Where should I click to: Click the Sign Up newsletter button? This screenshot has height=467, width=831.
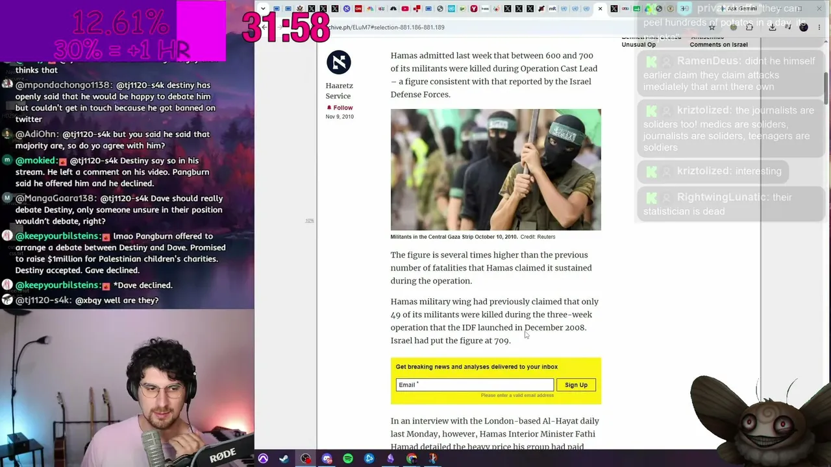(576, 385)
